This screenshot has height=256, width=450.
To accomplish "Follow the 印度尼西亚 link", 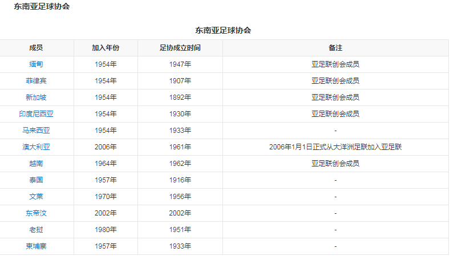I will [x=37, y=114].
